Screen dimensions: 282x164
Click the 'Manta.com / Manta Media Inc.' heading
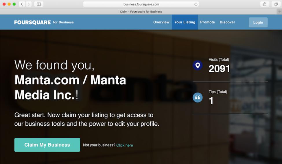pyautogui.click(x=70, y=87)
